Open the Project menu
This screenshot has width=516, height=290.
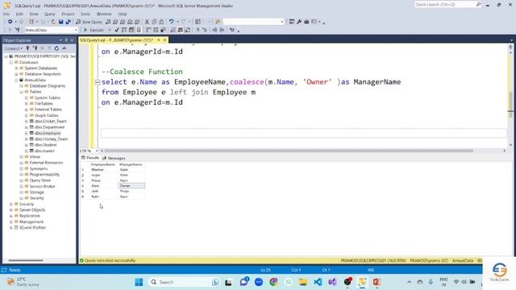coord(68,14)
